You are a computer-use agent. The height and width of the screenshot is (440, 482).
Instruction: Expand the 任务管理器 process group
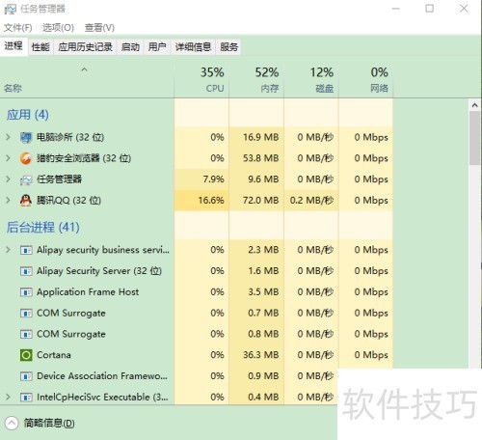click(x=8, y=179)
